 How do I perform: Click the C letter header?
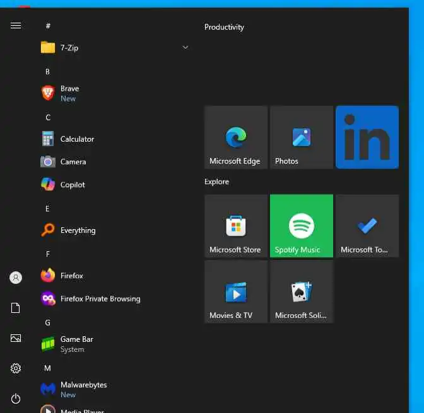(x=48, y=117)
